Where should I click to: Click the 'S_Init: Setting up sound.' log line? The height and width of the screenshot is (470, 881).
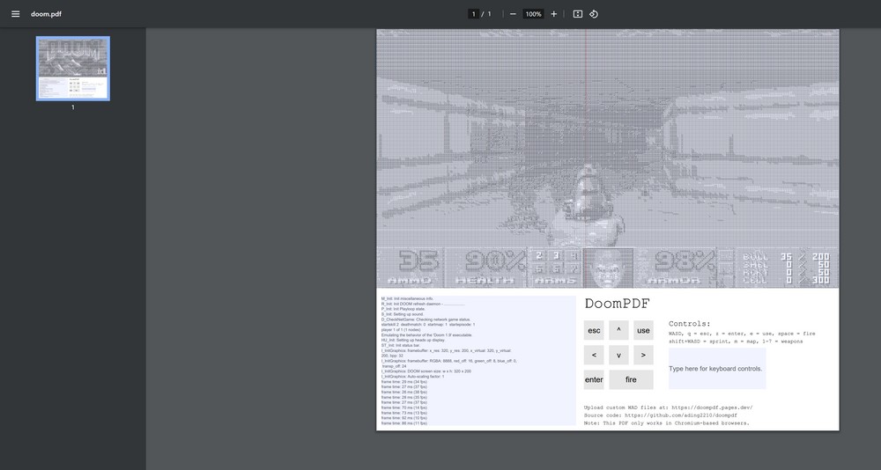pos(403,314)
